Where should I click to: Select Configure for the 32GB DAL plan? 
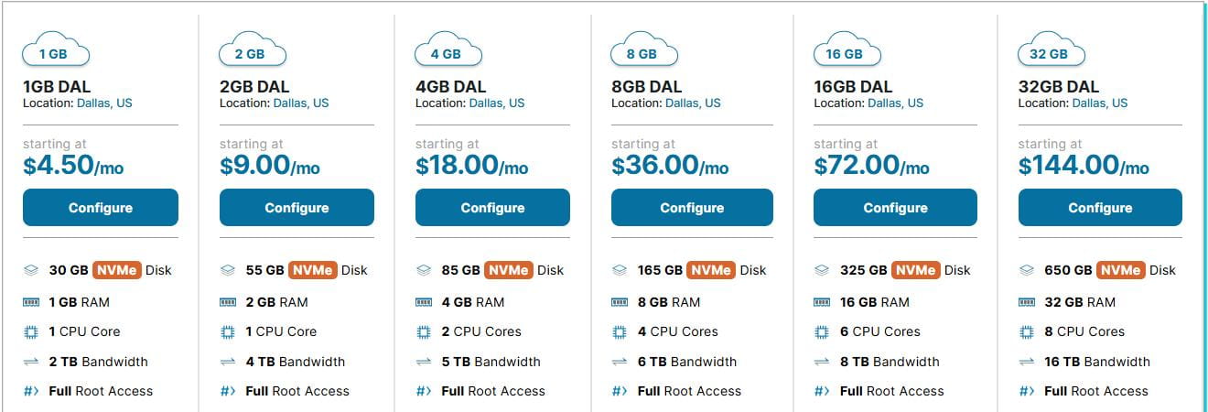(1100, 208)
